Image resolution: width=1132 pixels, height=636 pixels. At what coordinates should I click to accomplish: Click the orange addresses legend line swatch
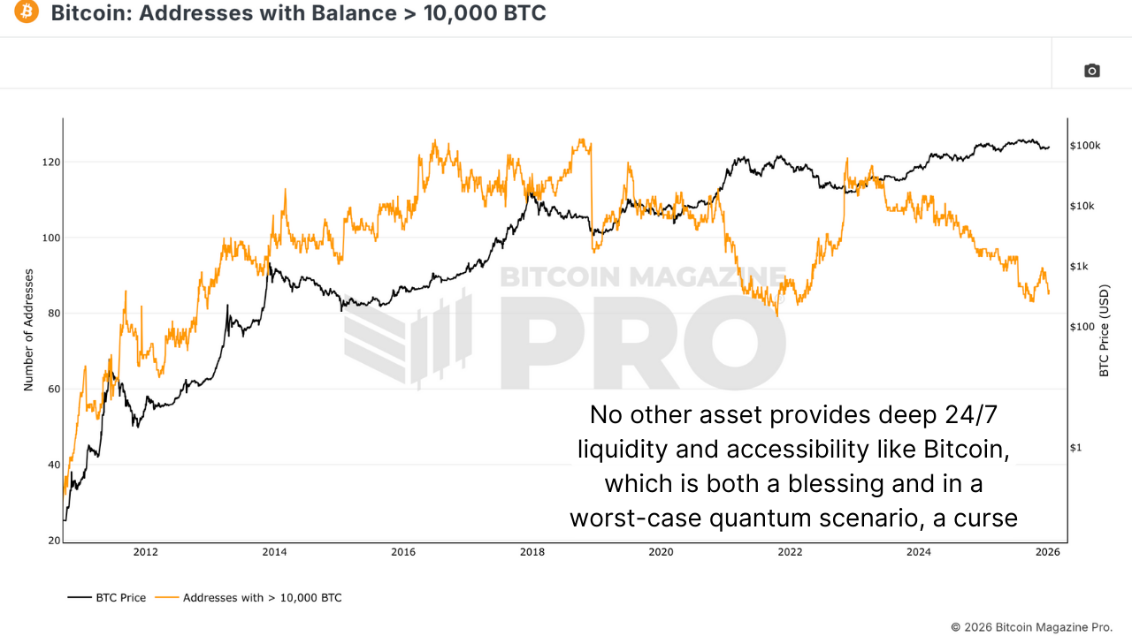click(166, 598)
